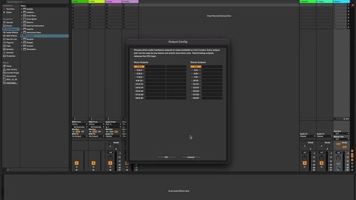Open All Channels dropdown on track 1
Screen dimensions: 356x200
tap(80, 127)
